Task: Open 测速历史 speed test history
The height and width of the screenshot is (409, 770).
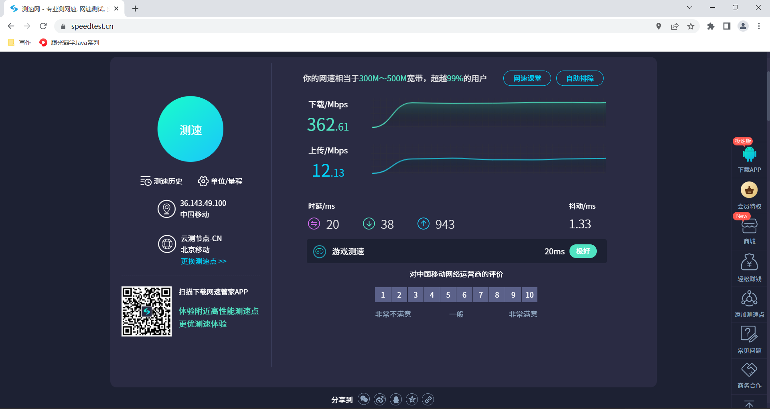Action: (x=161, y=181)
